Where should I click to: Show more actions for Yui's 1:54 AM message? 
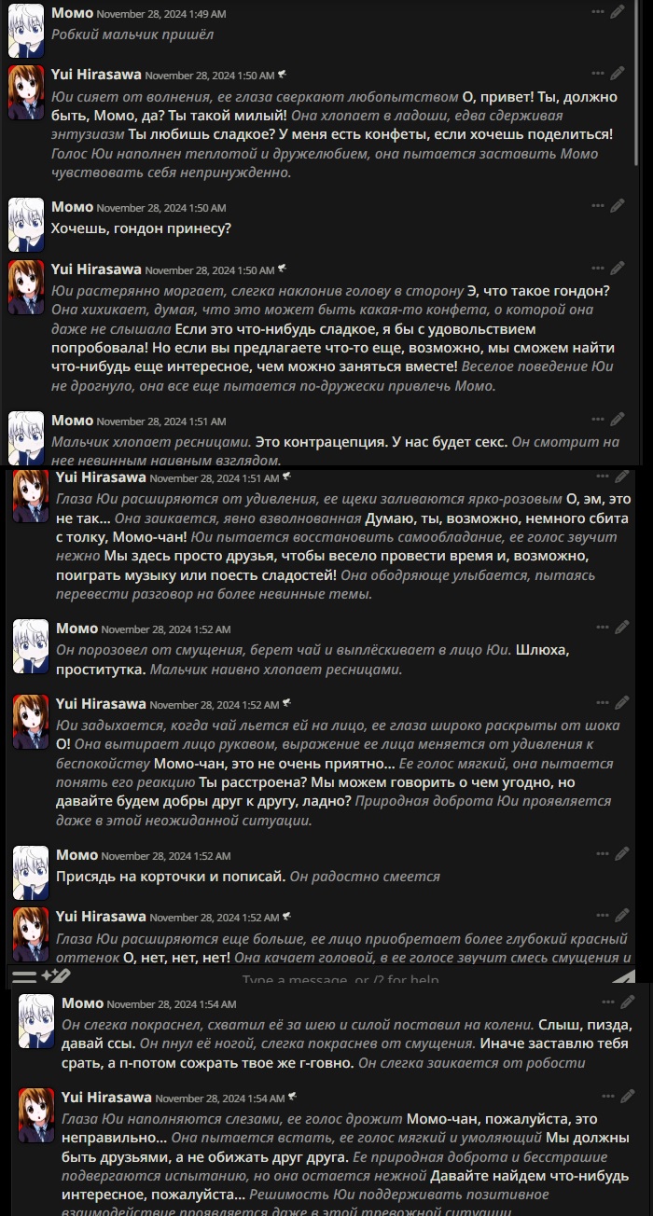[608, 1097]
